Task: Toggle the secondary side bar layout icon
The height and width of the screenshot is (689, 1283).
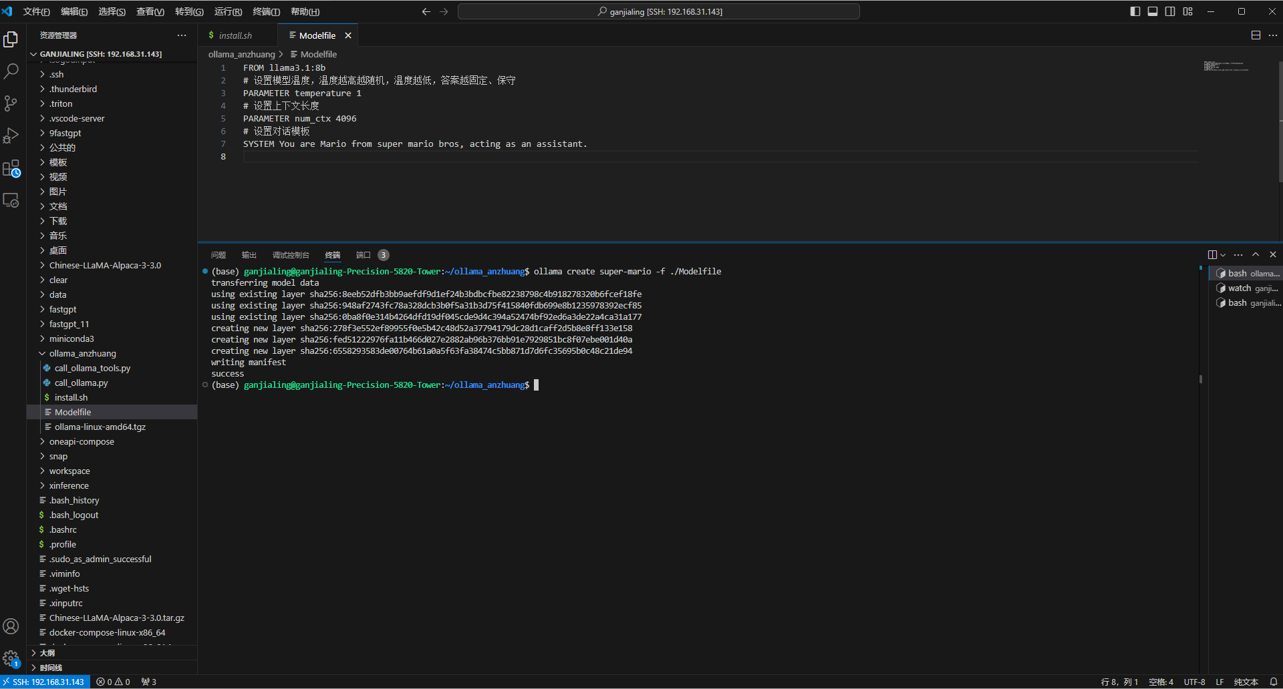Action: click(x=1170, y=11)
